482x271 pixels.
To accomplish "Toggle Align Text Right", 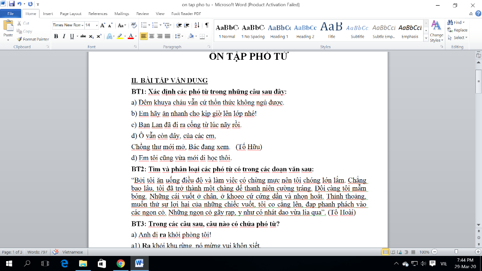I will [160, 36].
